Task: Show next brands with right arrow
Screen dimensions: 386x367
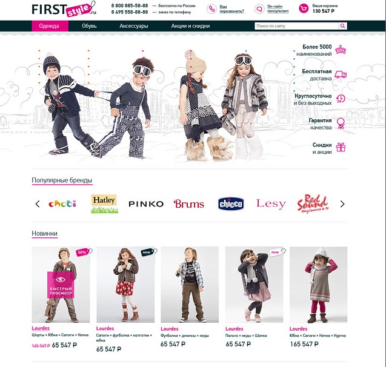Action: click(x=342, y=204)
